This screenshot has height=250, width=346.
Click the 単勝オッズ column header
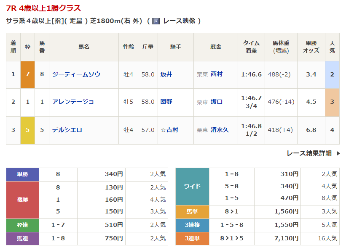coord(311,47)
